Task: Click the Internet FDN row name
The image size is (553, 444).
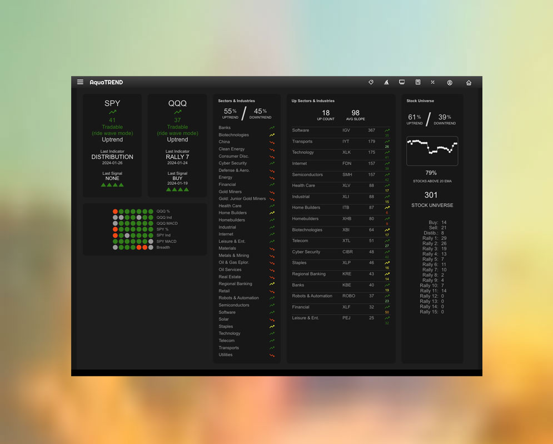Action: tap(300, 163)
